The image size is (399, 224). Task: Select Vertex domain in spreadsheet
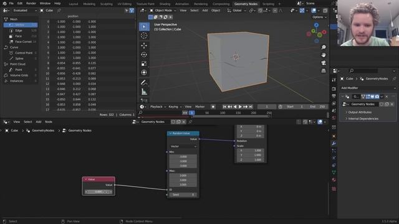[21, 25]
